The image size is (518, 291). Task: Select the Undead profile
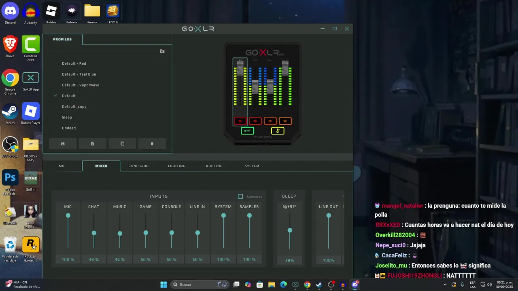coord(69,128)
